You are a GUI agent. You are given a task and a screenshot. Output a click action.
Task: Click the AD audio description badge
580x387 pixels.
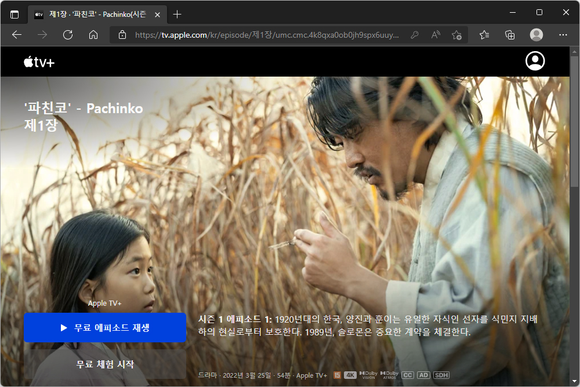pyautogui.click(x=423, y=375)
